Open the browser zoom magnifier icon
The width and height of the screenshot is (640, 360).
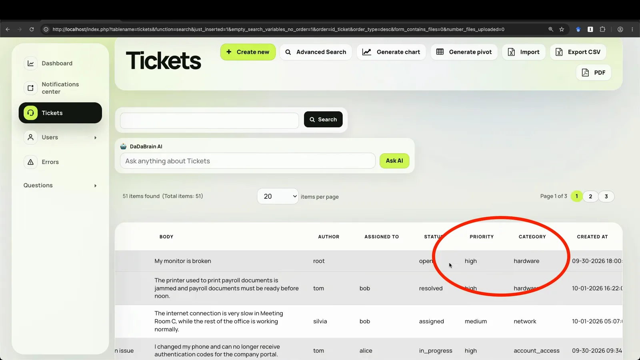coord(551,29)
